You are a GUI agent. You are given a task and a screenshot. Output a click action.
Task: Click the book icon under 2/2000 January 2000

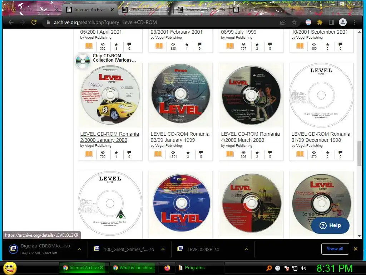point(89,154)
